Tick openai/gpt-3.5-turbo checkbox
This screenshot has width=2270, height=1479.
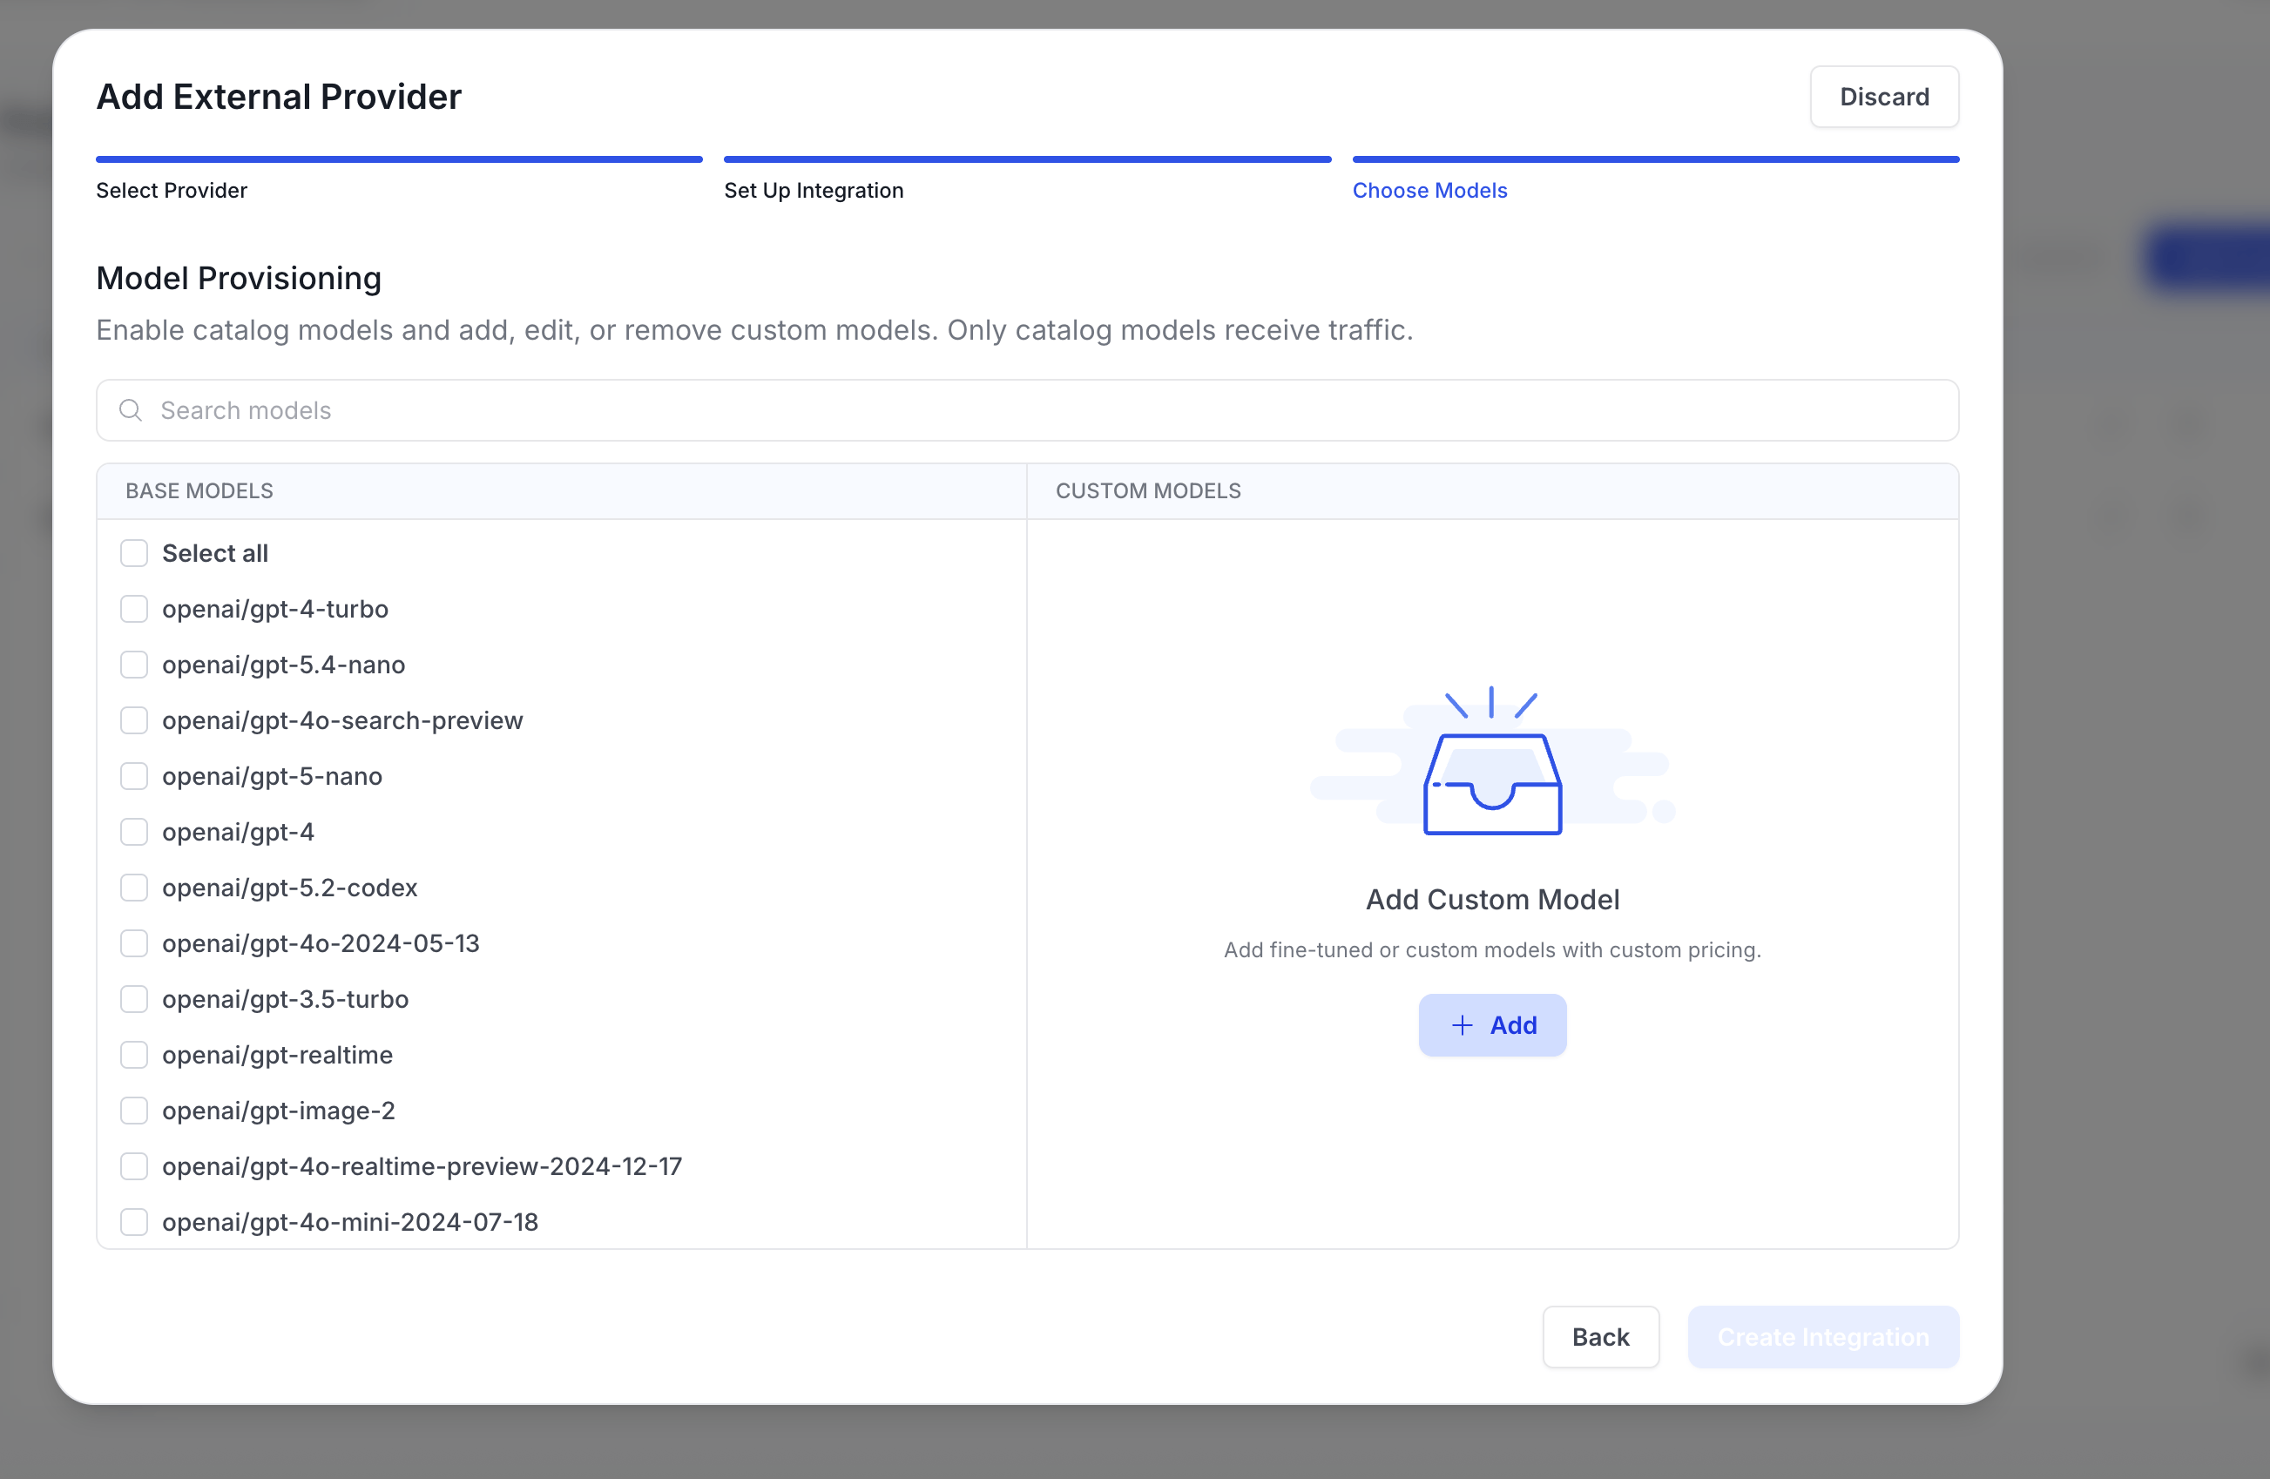coord(134,999)
